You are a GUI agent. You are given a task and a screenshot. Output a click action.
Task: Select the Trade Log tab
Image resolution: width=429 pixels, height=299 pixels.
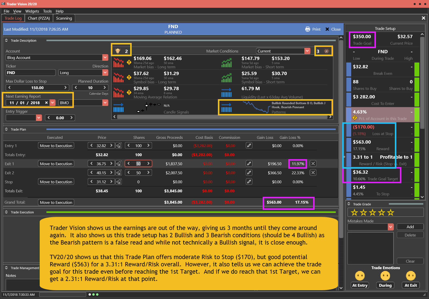pos(13,18)
